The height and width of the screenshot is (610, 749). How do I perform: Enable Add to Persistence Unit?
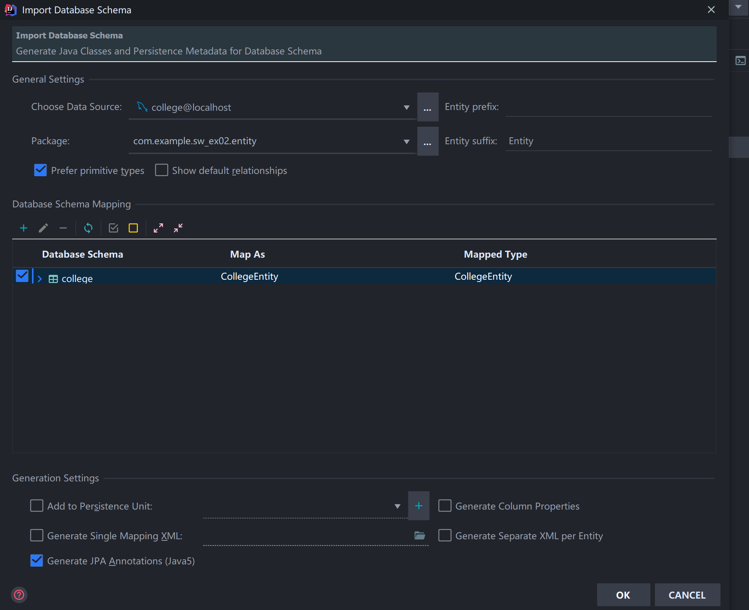[x=37, y=506]
